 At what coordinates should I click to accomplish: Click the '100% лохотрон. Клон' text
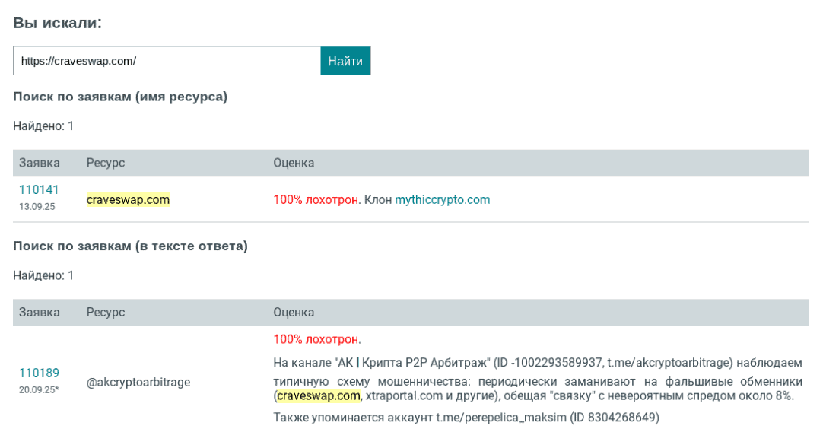tap(332, 199)
